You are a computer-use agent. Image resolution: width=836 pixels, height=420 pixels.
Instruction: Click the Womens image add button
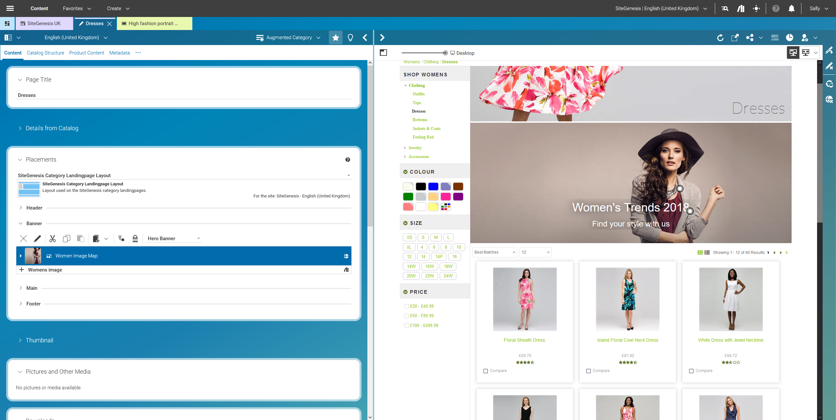click(22, 270)
